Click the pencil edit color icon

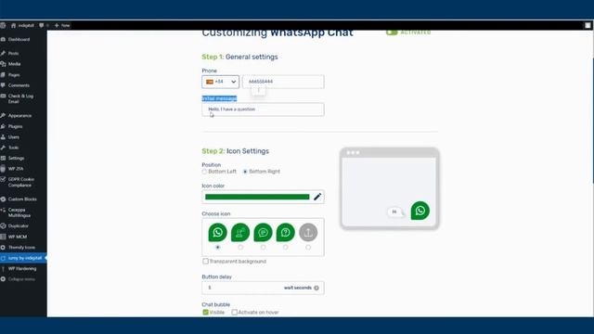tap(317, 197)
